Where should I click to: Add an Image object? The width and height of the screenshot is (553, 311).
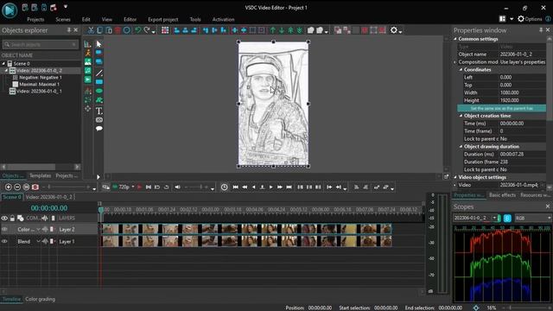pyautogui.click(x=88, y=61)
